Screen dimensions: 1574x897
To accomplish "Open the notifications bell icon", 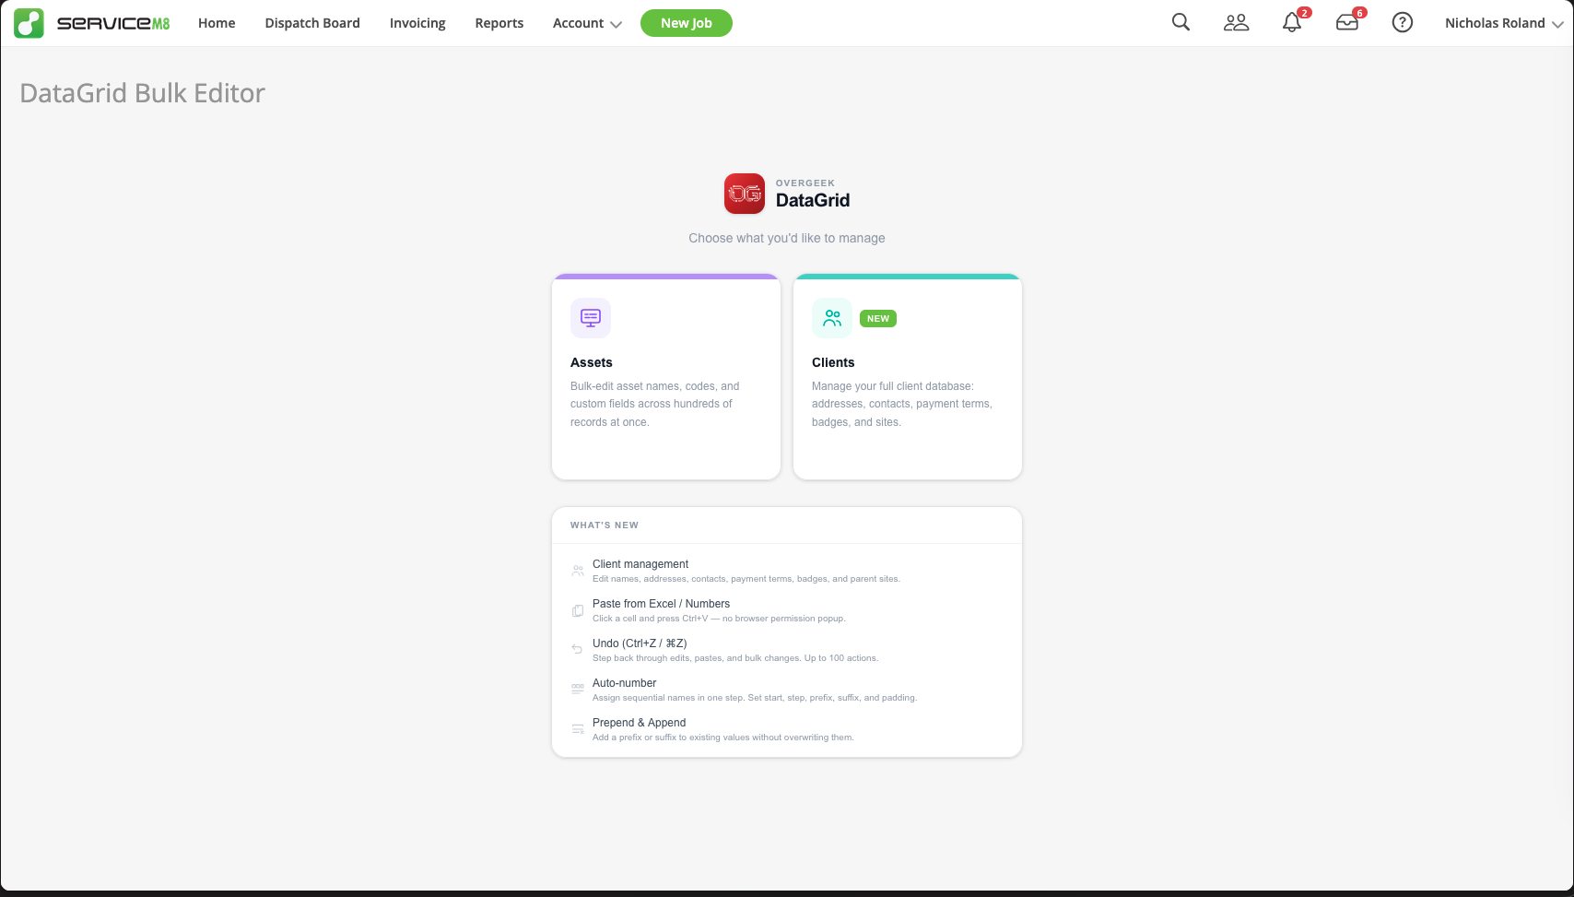I will click(1292, 23).
